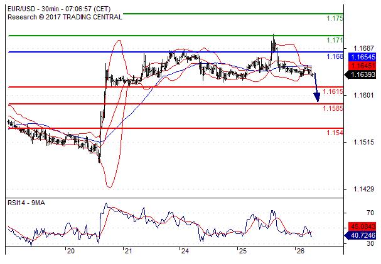Viewport: 381px width, 264px height.
Task: Click the RSI 70 level label
Action: tap(370, 213)
